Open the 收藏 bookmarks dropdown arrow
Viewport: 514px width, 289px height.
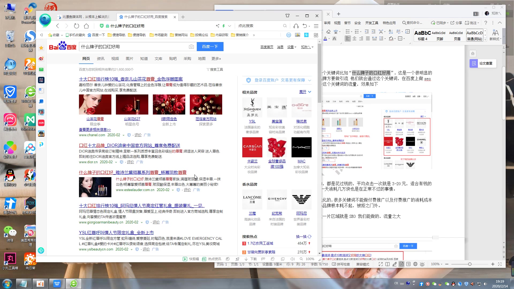62,35
